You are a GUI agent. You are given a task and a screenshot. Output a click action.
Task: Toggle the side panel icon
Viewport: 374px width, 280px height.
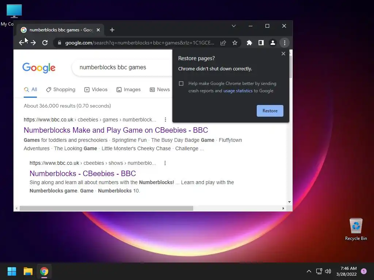click(x=261, y=43)
